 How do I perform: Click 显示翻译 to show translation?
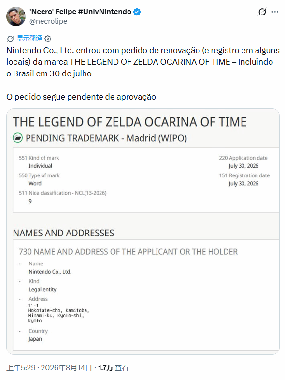click(29, 38)
